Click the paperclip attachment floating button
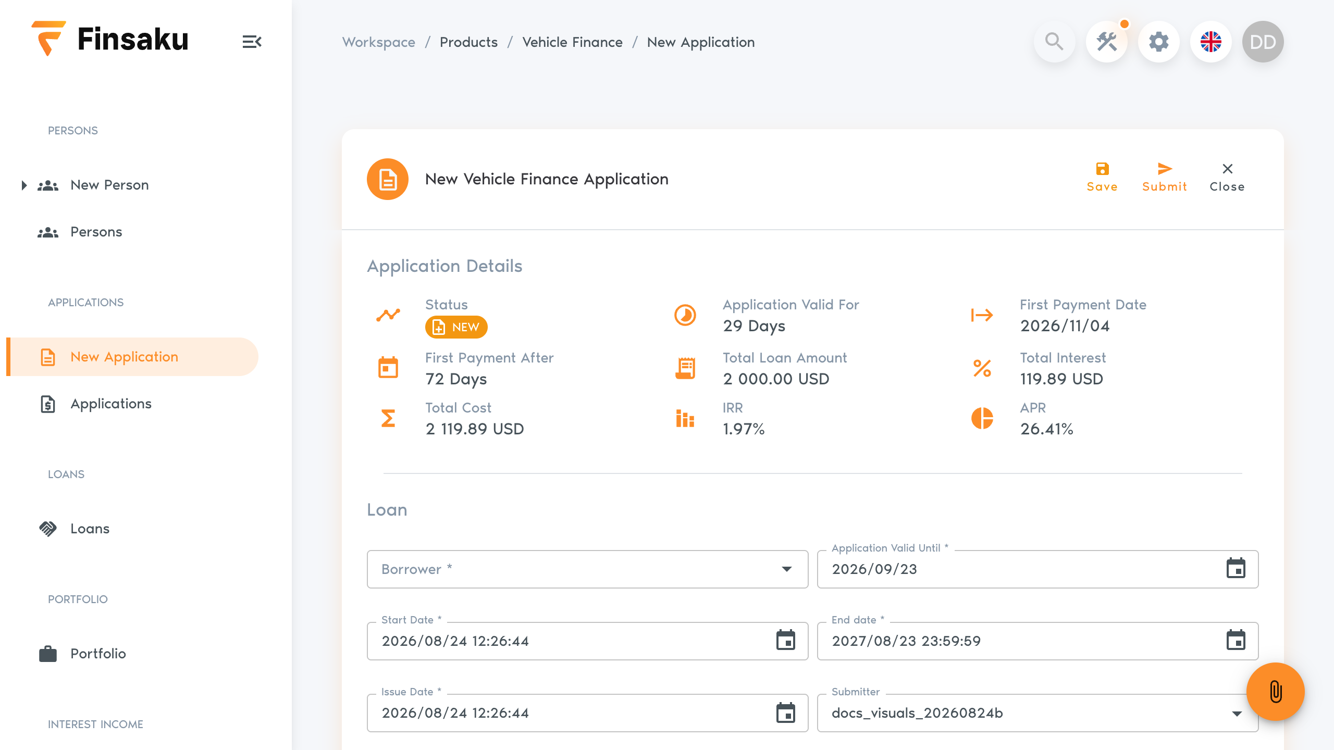Viewport: 1334px width, 750px height. [1276, 692]
